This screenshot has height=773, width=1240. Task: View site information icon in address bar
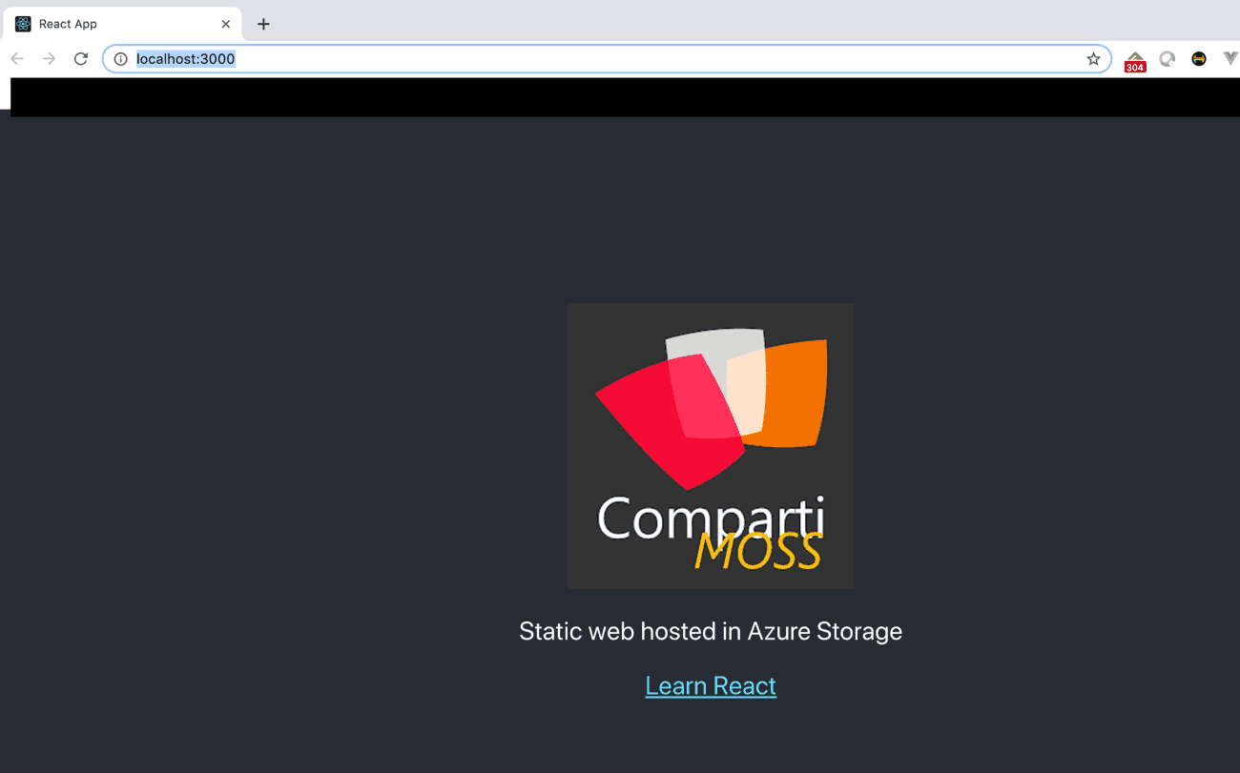(121, 59)
